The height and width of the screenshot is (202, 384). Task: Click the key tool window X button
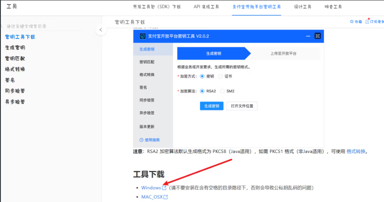click(x=318, y=36)
